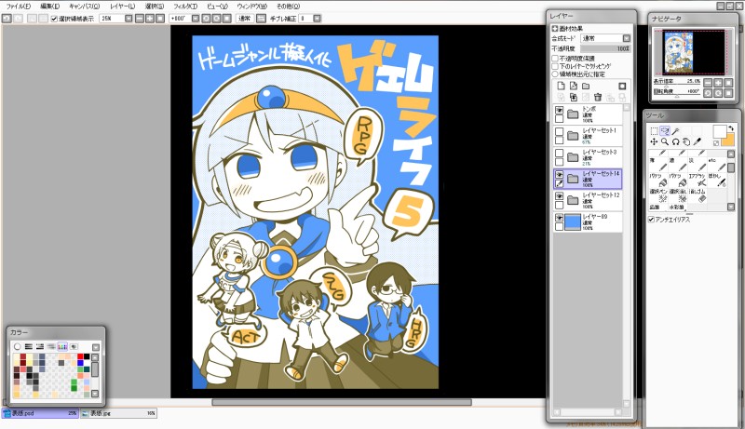
Task: Show レイヤーセット1 layer folder
Action: point(560,131)
